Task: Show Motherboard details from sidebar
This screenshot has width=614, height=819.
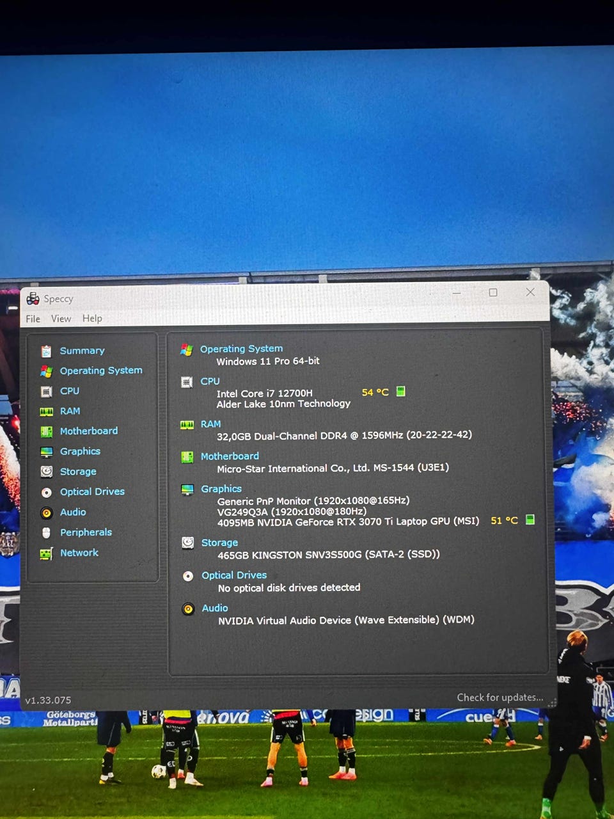Action: pos(89,431)
